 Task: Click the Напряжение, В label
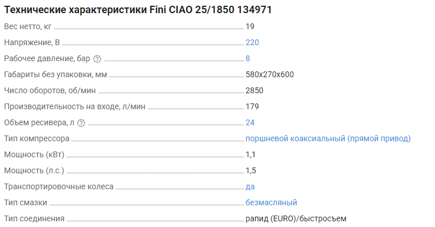(x=32, y=42)
